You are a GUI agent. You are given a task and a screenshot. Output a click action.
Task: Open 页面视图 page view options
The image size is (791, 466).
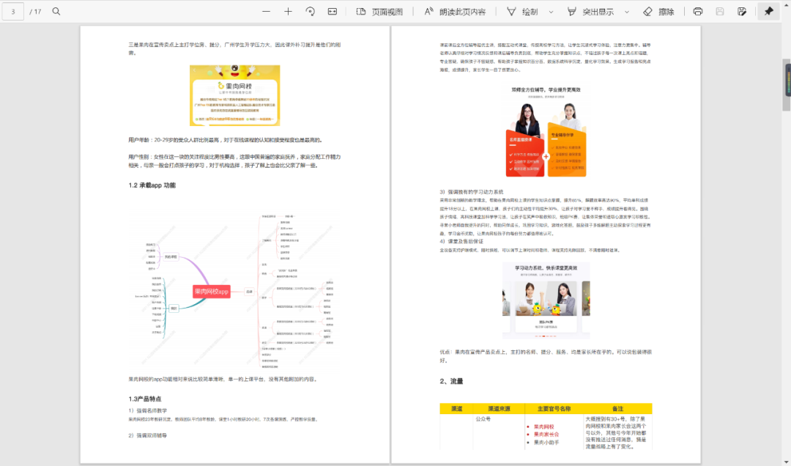pos(380,11)
